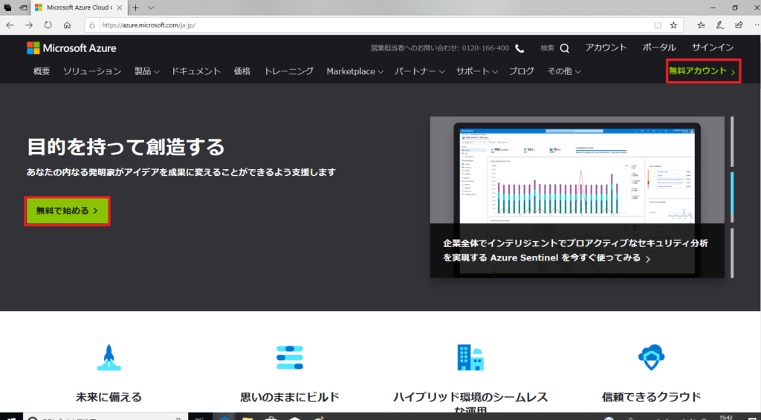761x420 pixels.
Task: Click the アカウント link
Action: pos(606,47)
